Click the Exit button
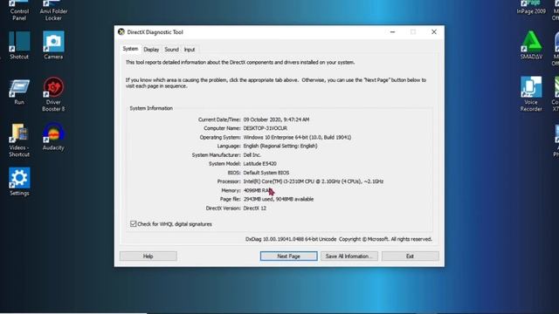This screenshot has height=314, width=559. (x=410, y=256)
